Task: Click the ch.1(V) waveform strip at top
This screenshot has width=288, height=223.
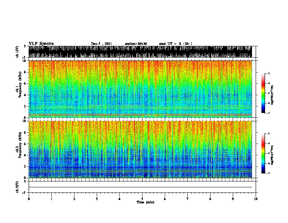Action: 140,52
